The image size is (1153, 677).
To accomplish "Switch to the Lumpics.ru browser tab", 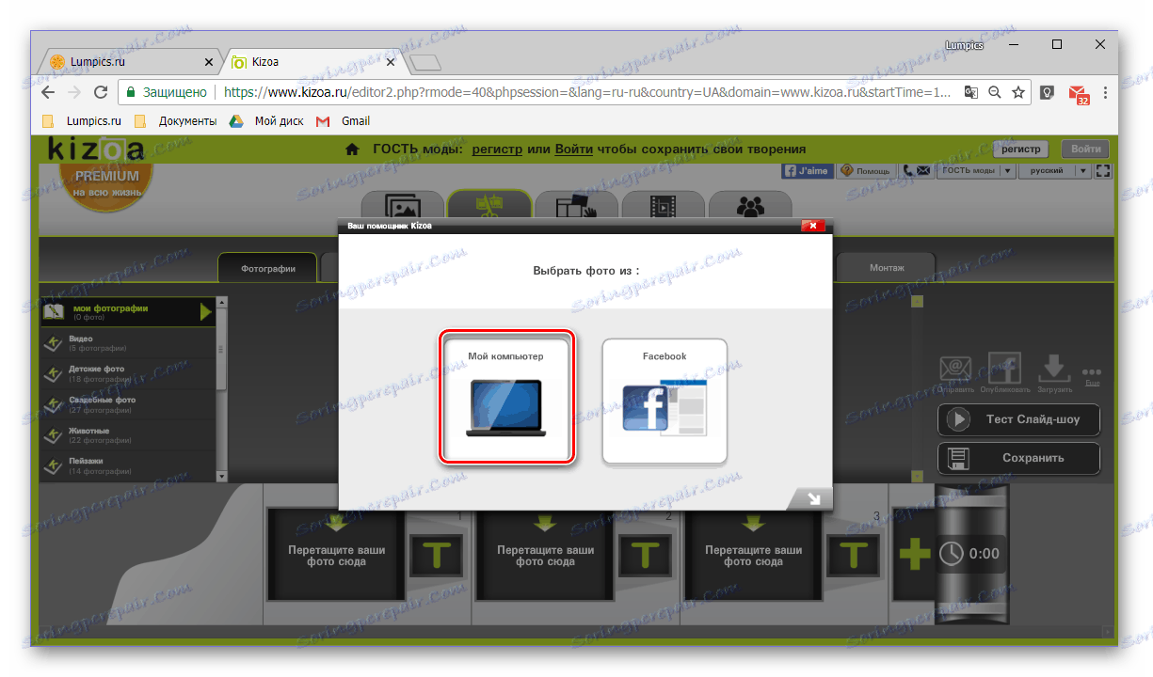I will tap(131, 62).
